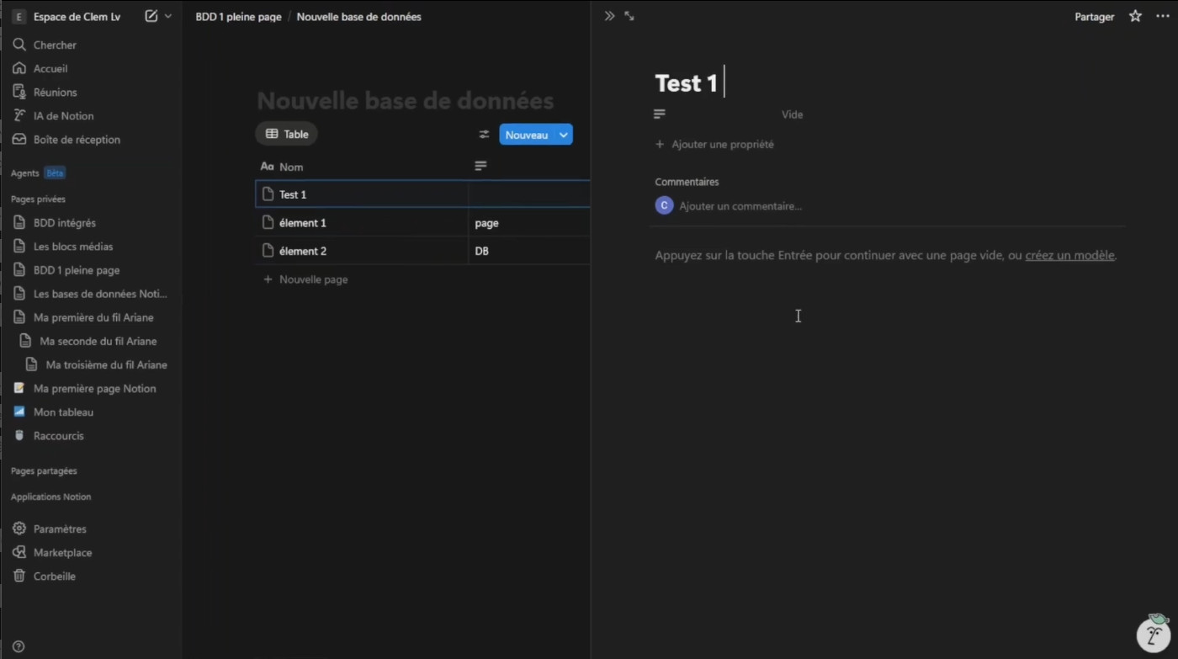Open the three-dot page options menu

coord(1162,16)
